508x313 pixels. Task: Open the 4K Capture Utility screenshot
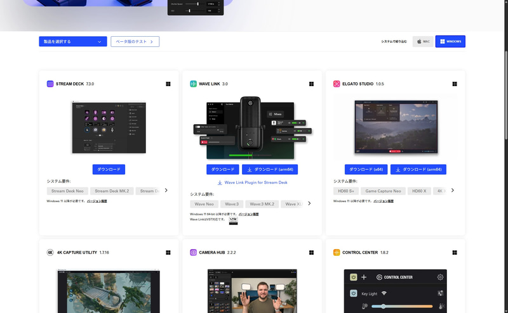click(x=109, y=291)
